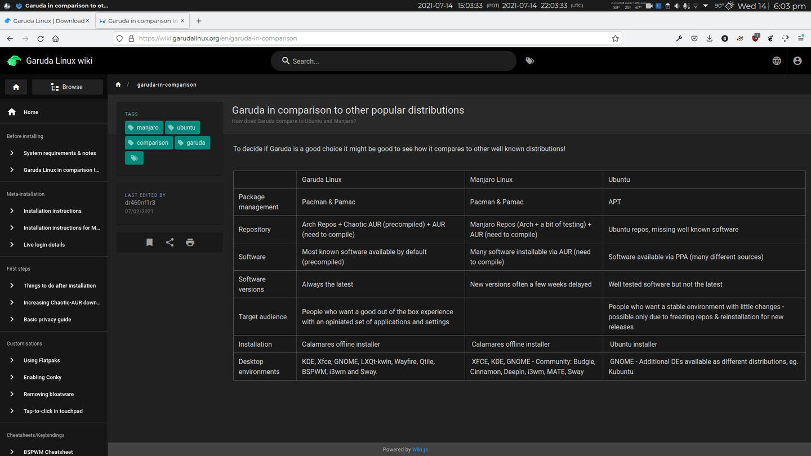This screenshot has height=456, width=811.
Task: Click the unlabeled tags icon chip below comparison
Action: (134, 158)
